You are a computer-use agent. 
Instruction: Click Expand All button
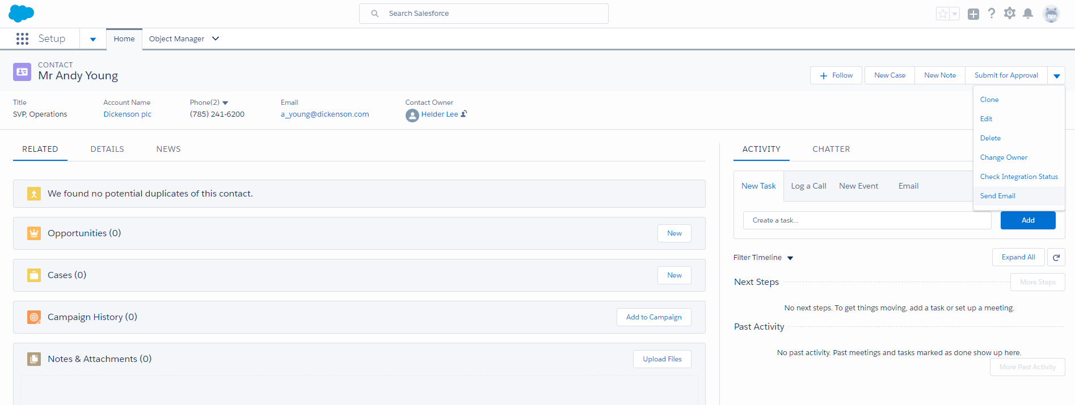point(1018,257)
